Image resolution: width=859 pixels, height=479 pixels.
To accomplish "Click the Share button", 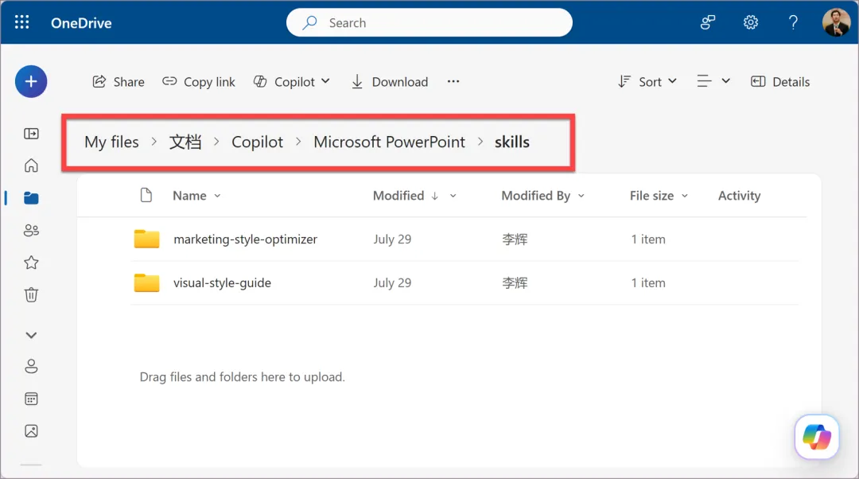I will [119, 82].
